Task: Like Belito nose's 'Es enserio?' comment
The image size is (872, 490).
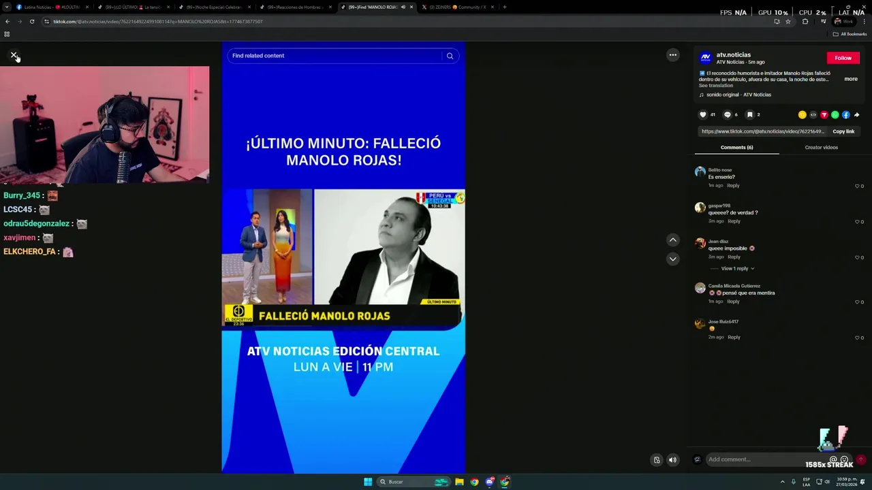Action: coord(857,186)
